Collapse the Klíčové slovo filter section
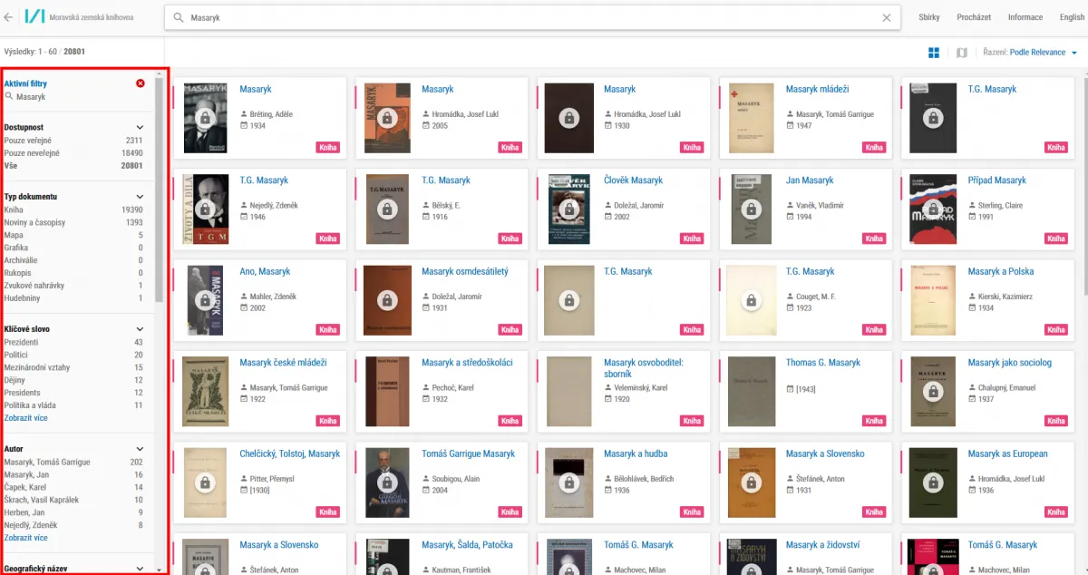This screenshot has width=1088, height=575. tap(141, 329)
